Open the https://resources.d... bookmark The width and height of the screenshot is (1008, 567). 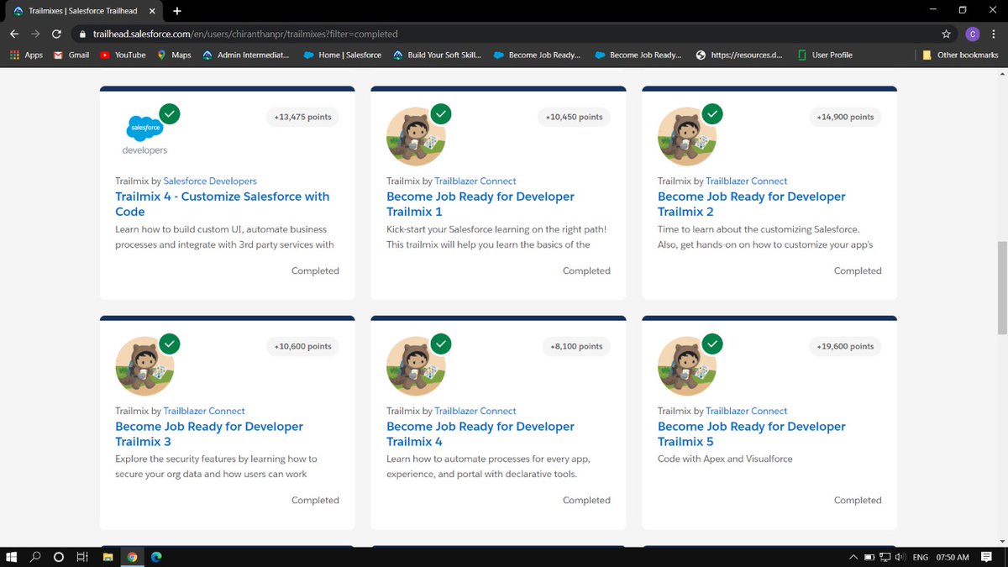[x=739, y=55]
